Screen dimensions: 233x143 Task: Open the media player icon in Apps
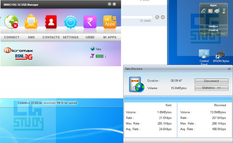tap(210, 11)
